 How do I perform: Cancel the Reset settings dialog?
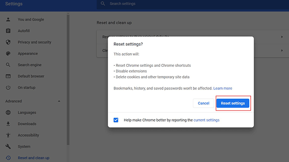pyautogui.click(x=204, y=103)
